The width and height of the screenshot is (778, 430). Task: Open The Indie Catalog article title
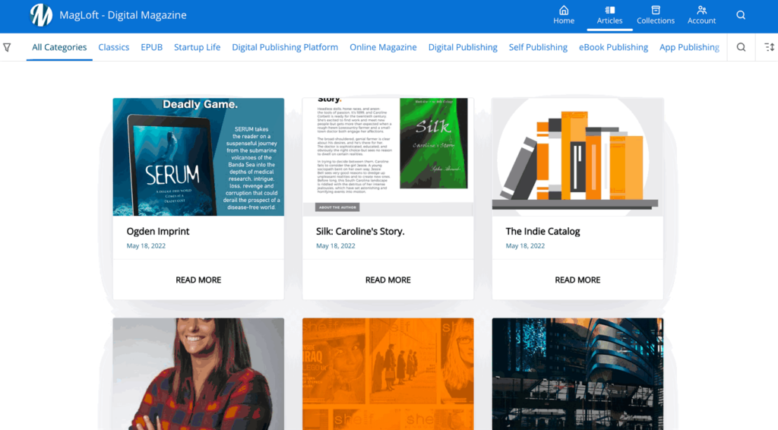[542, 231]
